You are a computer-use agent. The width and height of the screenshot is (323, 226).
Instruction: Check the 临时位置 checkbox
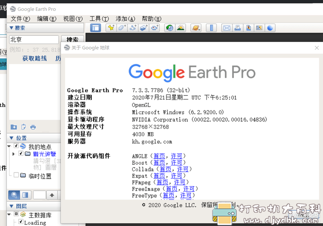(16, 175)
